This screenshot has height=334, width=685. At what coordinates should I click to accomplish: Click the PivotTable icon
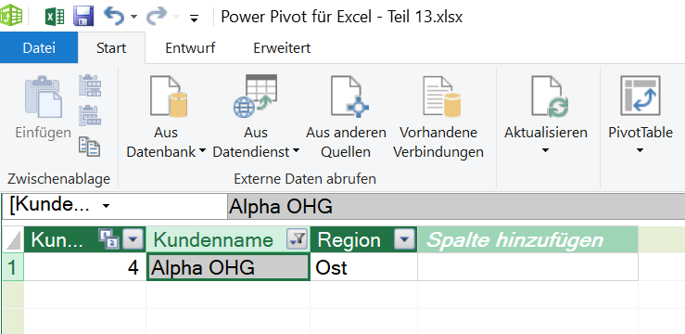(640, 96)
